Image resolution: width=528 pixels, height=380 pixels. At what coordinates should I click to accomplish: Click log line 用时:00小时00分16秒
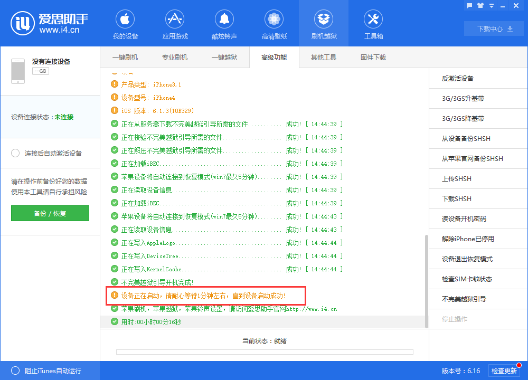click(151, 322)
